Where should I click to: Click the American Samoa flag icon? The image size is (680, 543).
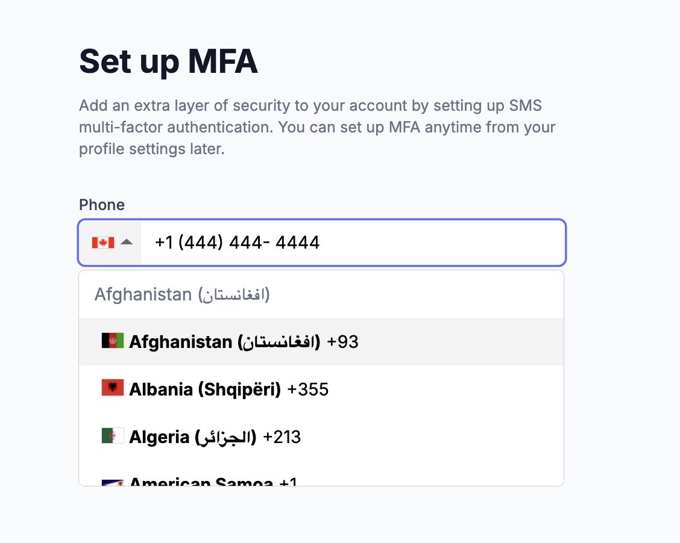(x=113, y=482)
